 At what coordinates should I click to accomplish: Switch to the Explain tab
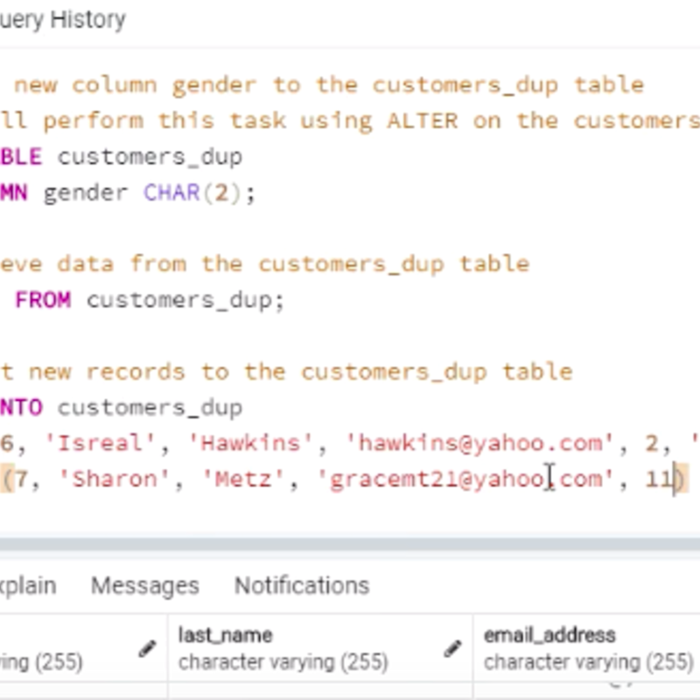(x=28, y=585)
